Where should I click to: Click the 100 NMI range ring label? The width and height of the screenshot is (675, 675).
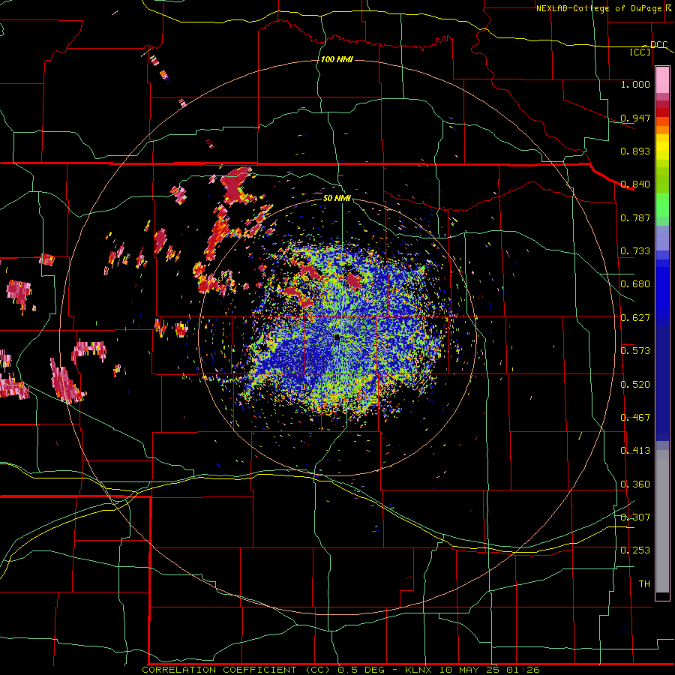[337, 59]
